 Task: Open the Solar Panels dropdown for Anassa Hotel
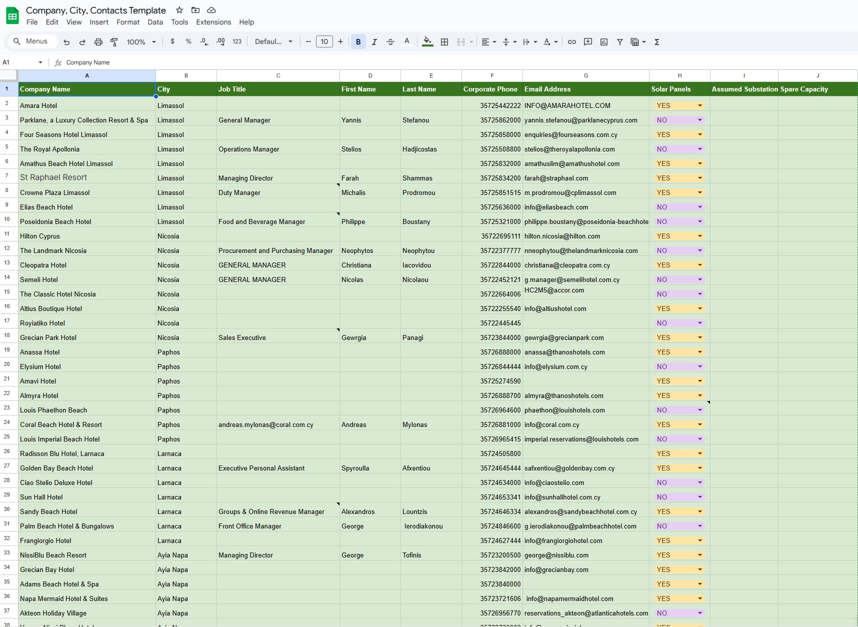point(700,352)
